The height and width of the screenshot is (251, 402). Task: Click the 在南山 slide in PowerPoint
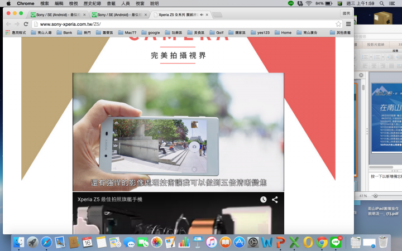(x=387, y=118)
